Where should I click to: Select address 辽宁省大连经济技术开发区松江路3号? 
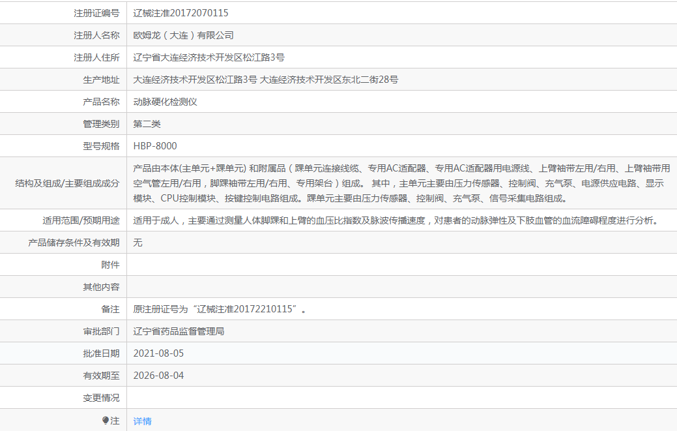coord(209,57)
